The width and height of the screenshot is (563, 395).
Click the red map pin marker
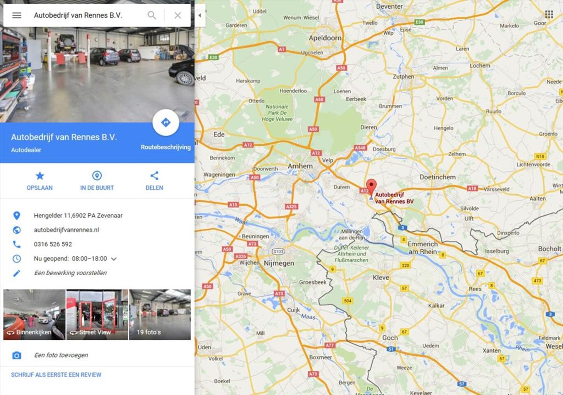(371, 188)
